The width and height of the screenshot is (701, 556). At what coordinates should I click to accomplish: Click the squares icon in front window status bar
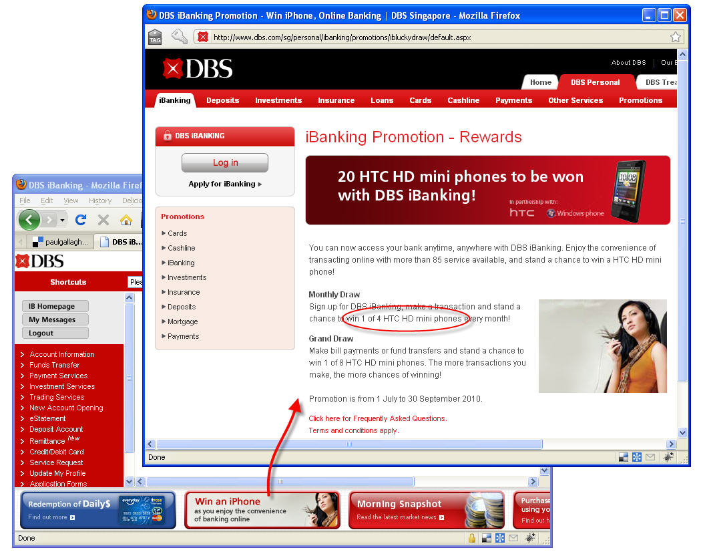(x=623, y=457)
